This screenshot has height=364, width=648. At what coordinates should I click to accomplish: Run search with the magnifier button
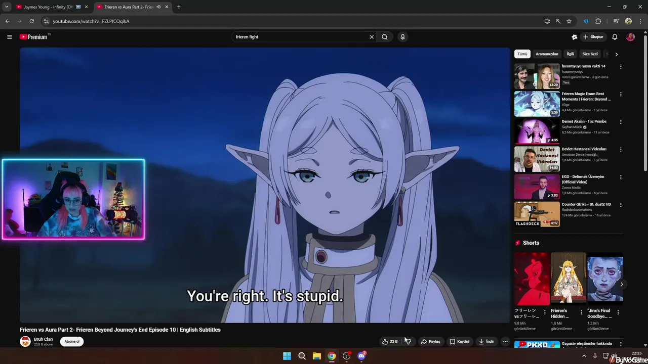(x=385, y=37)
